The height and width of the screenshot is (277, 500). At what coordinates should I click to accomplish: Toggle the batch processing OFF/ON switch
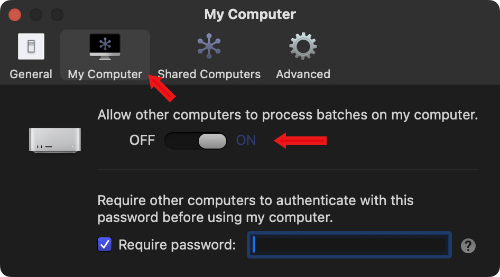point(196,141)
